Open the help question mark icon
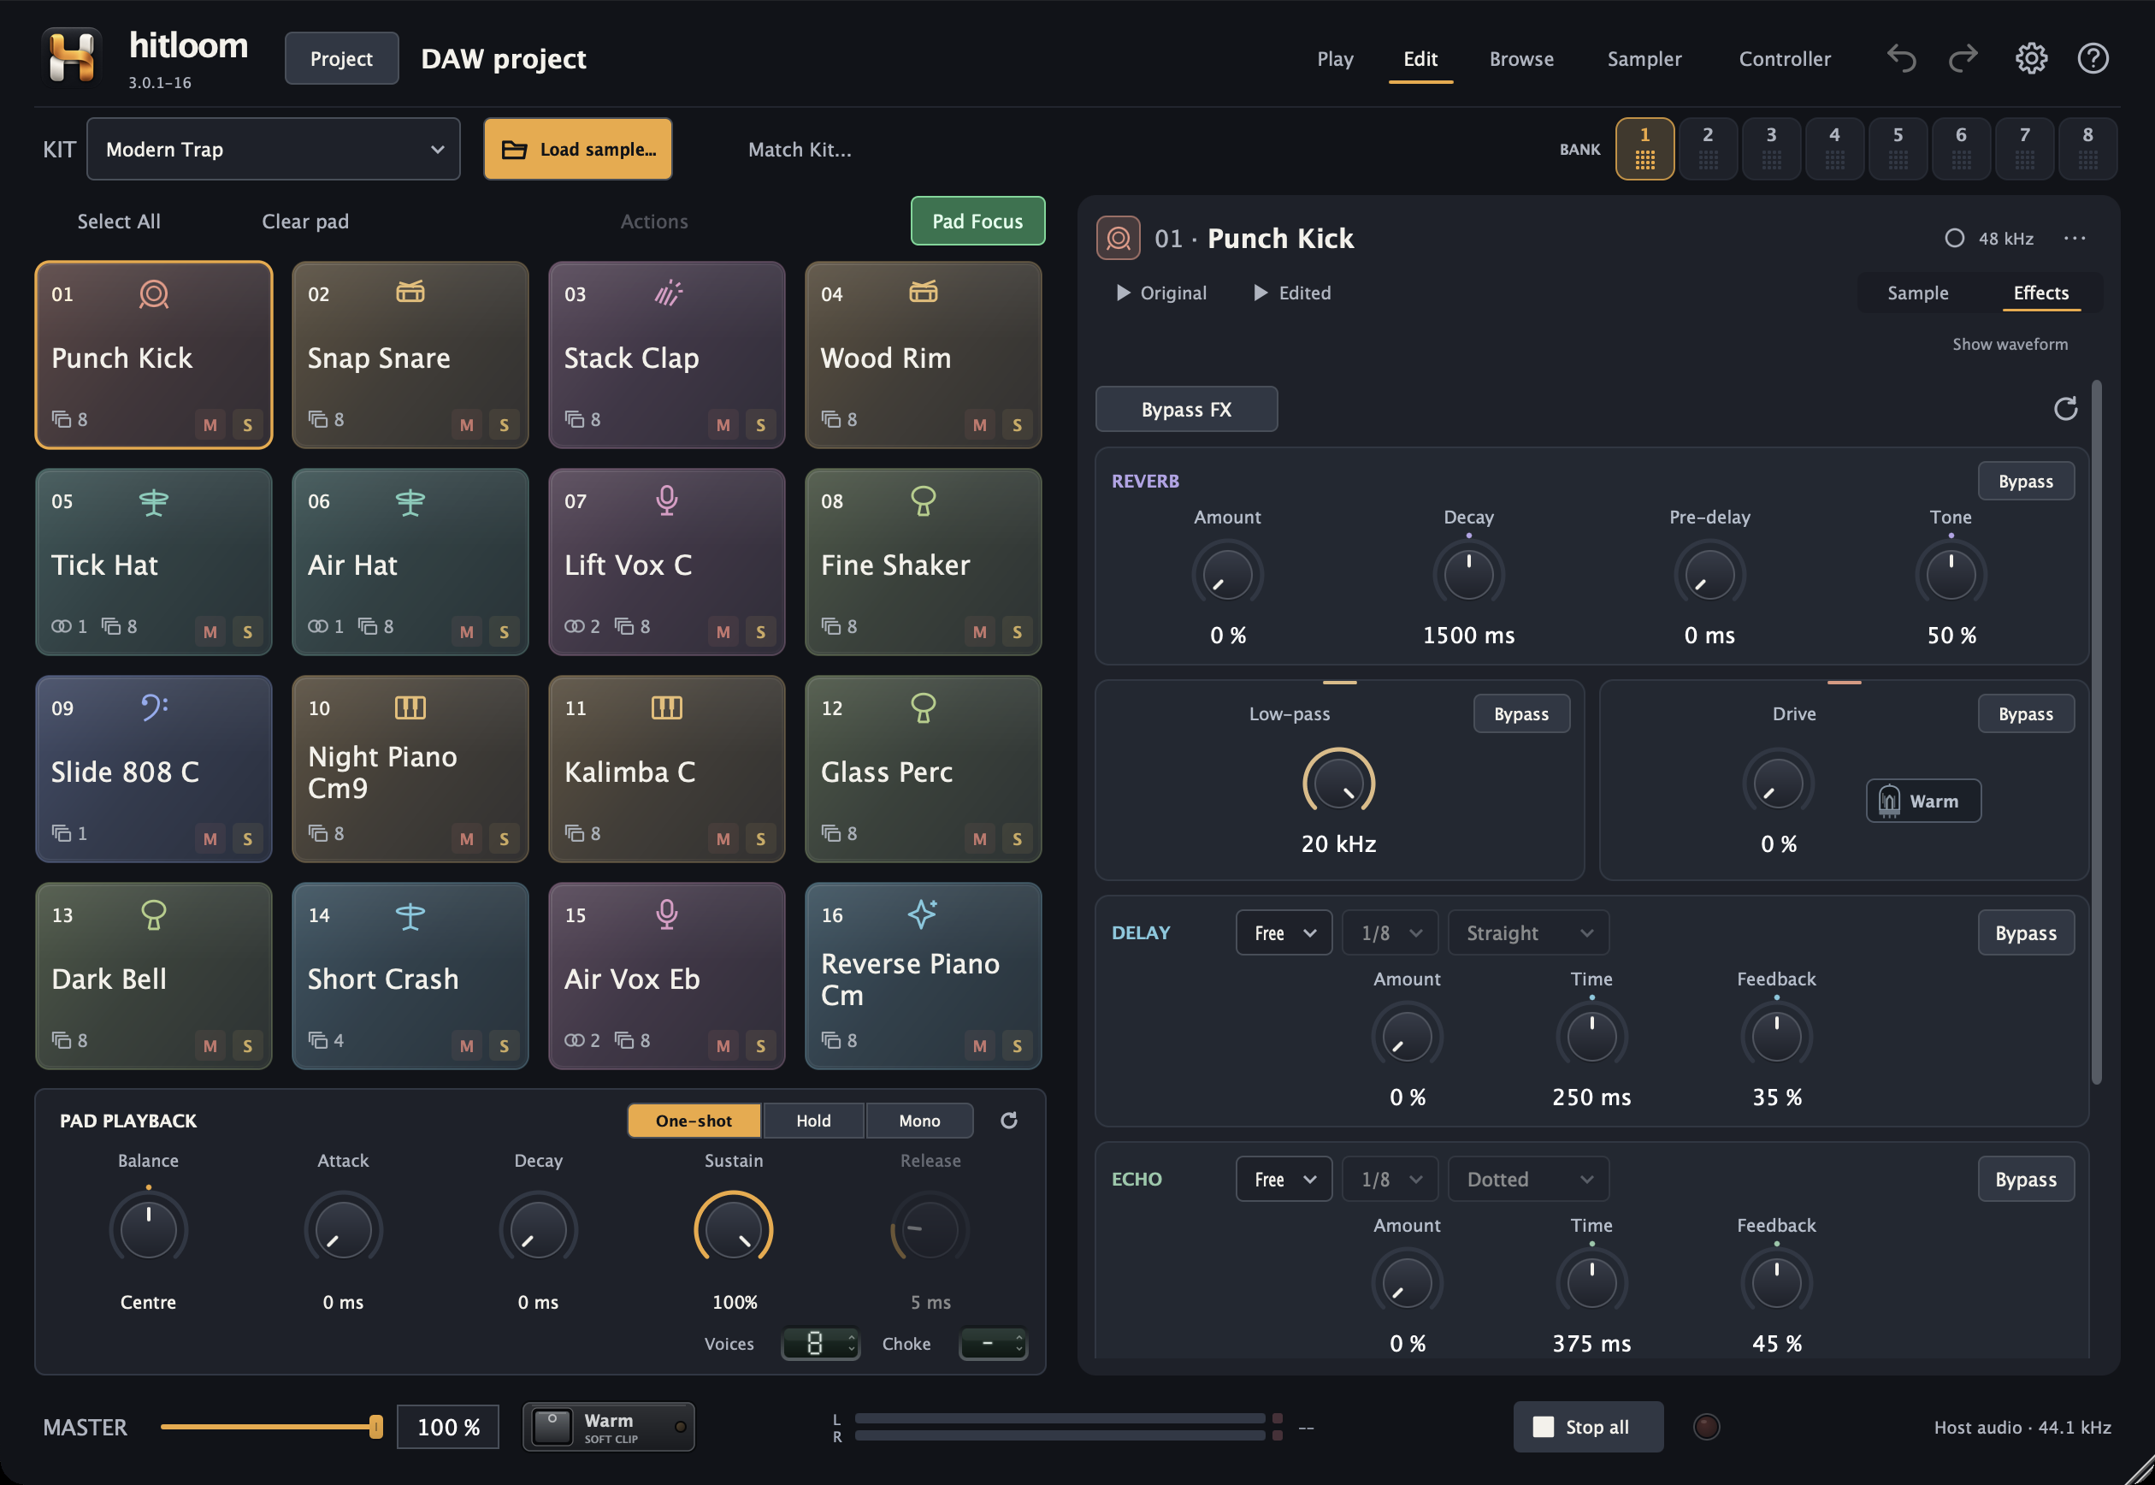The height and width of the screenshot is (1485, 2155). click(2093, 59)
